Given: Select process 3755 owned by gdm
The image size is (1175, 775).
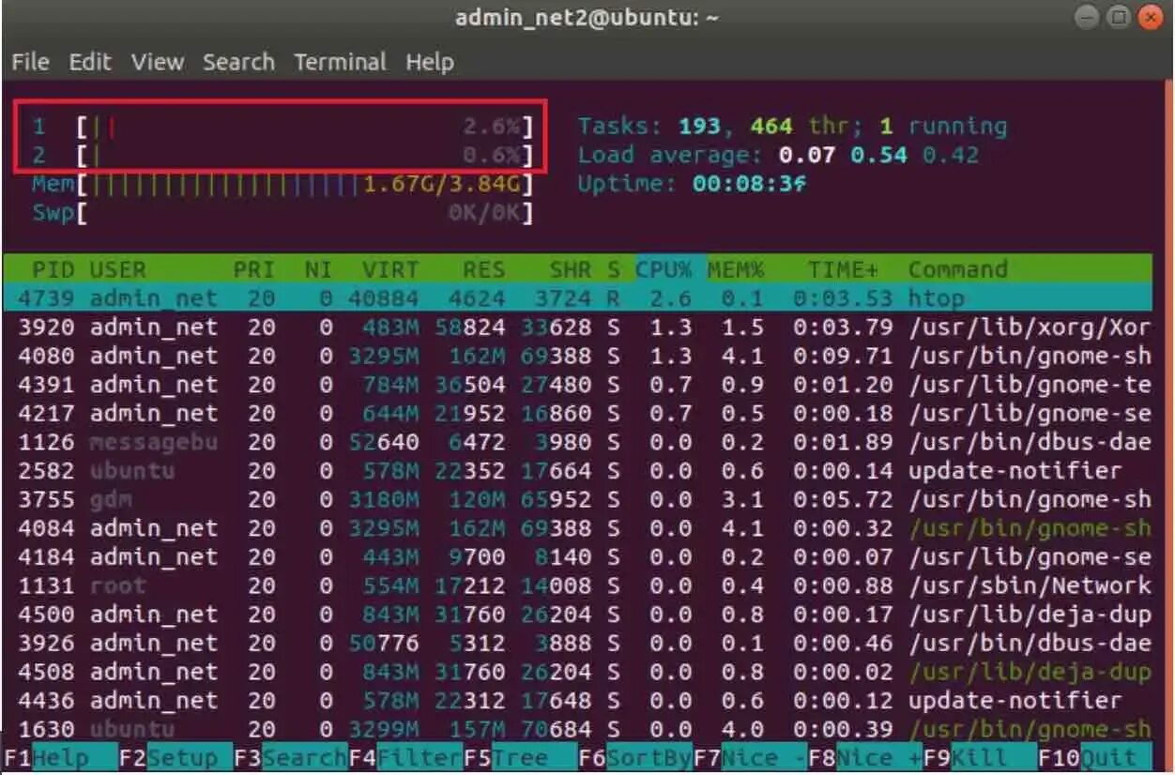Looking at the screenshot, I should click(x=577, y=500).
